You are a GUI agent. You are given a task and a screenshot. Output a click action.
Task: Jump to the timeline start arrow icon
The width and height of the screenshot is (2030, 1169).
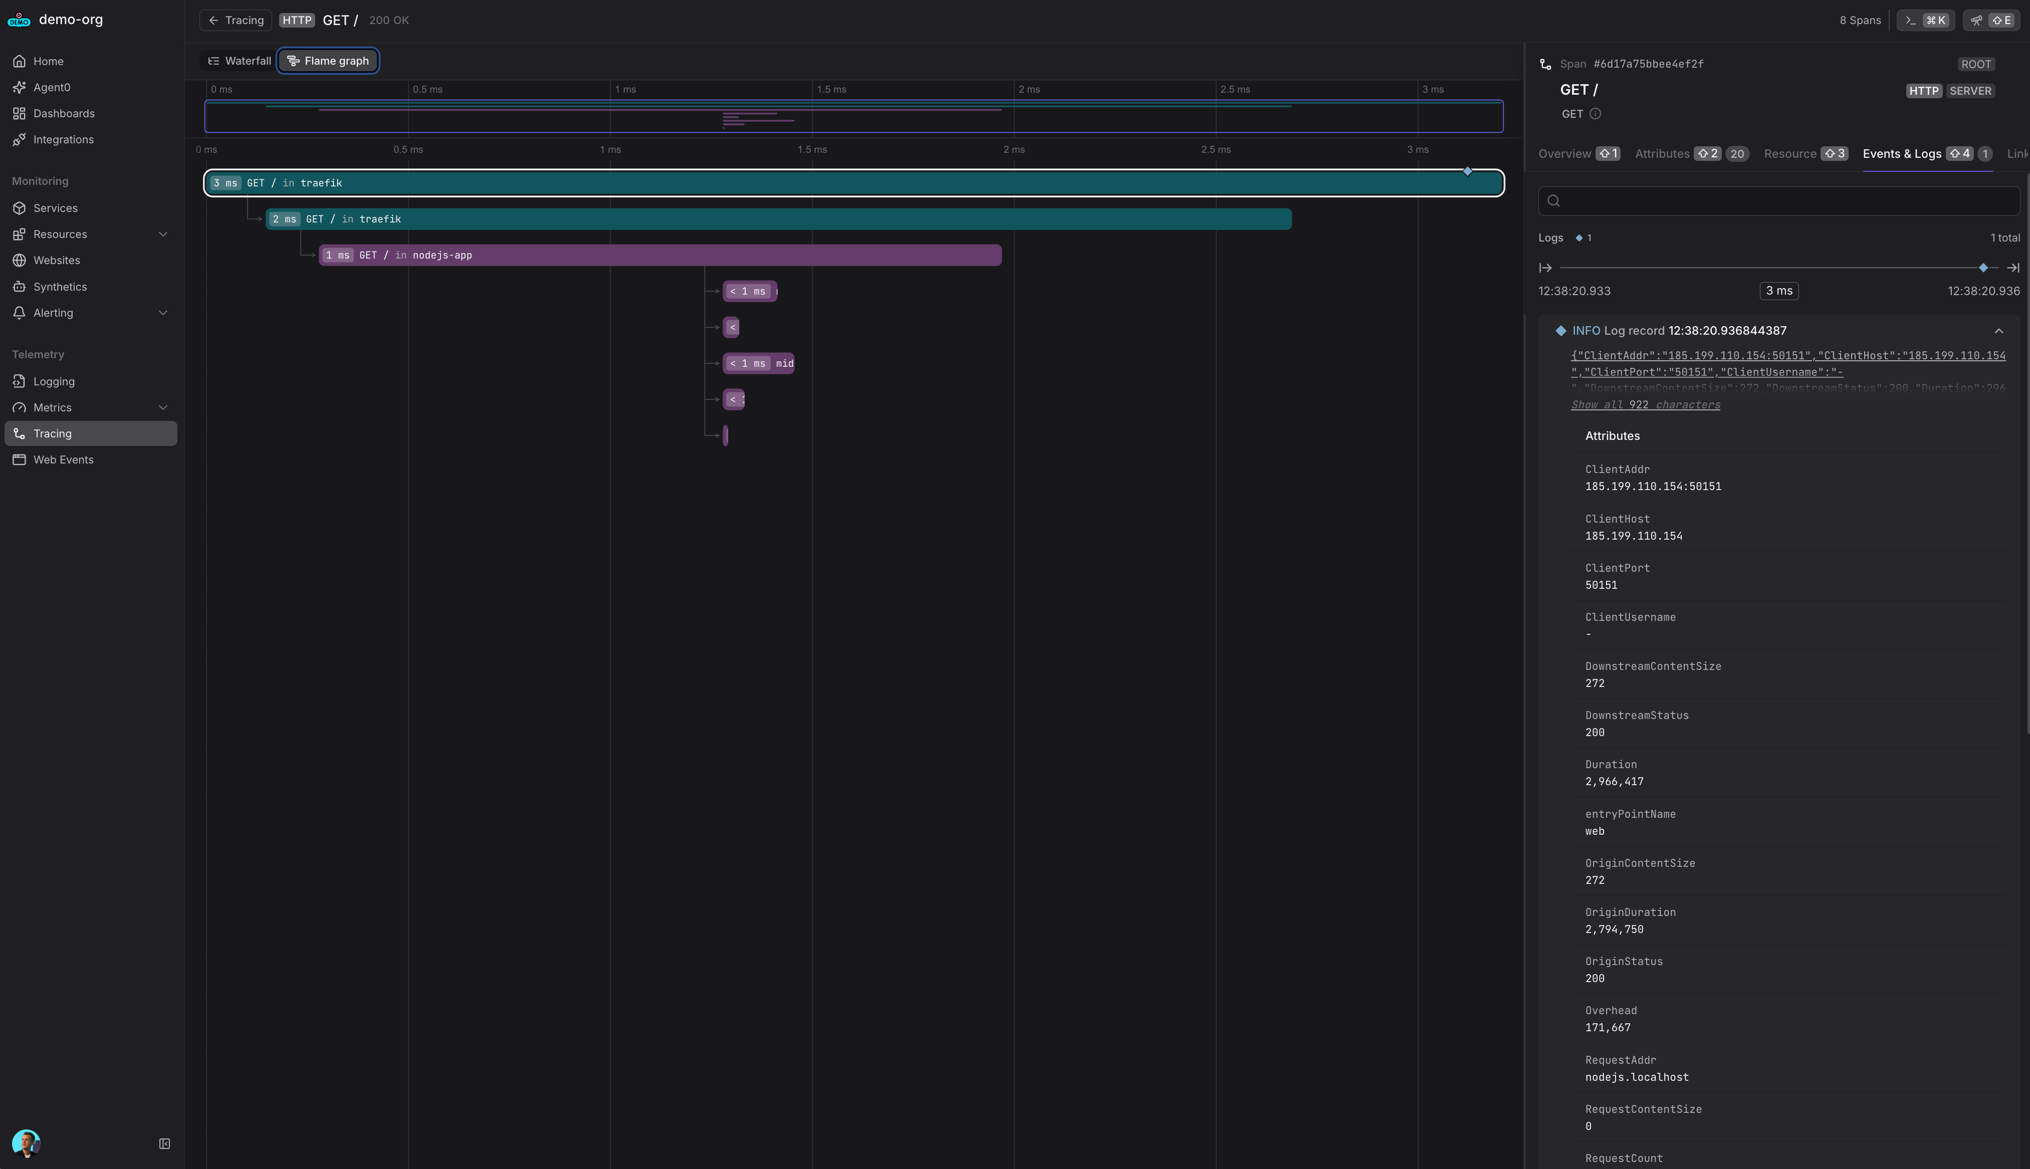tap(1545, 268)
